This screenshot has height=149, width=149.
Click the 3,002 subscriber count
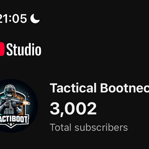[73, 109]
